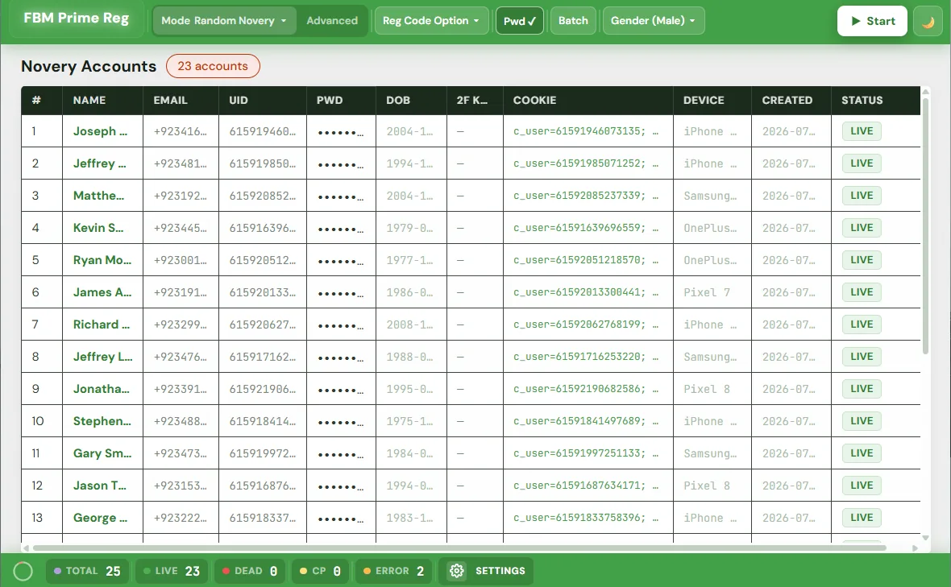Select the name Jonatha... in row 9
Image resolution: width=951 pixels, height=587 pixels.
(102, 389)
